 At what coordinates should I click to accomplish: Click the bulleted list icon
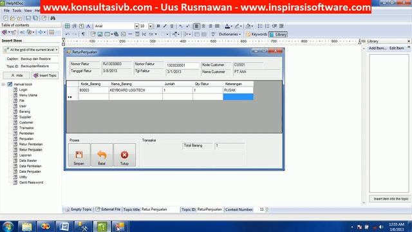tap(260, 26)
